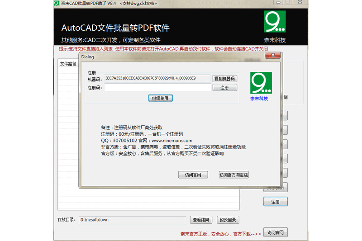
Task: Click the 奈末科技 blue link in dialog
Action: pyautogui.click(x=259, y=99)
